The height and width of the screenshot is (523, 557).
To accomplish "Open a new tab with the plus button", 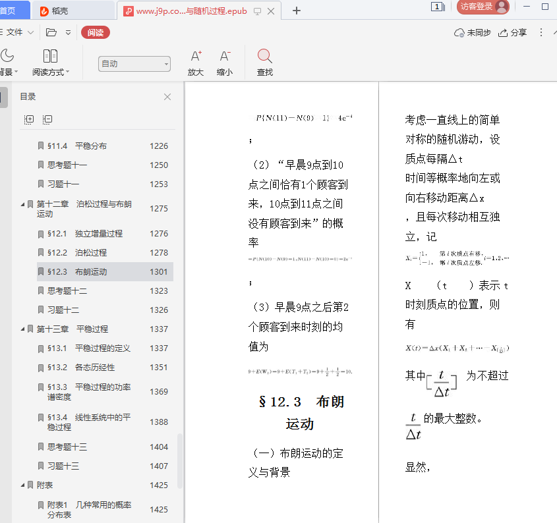I will (297, 11).
